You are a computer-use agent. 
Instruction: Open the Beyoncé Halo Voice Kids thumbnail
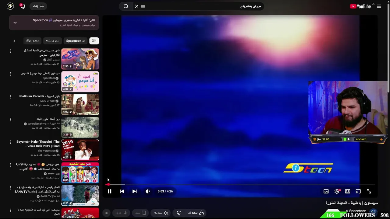tap(80, 150)
